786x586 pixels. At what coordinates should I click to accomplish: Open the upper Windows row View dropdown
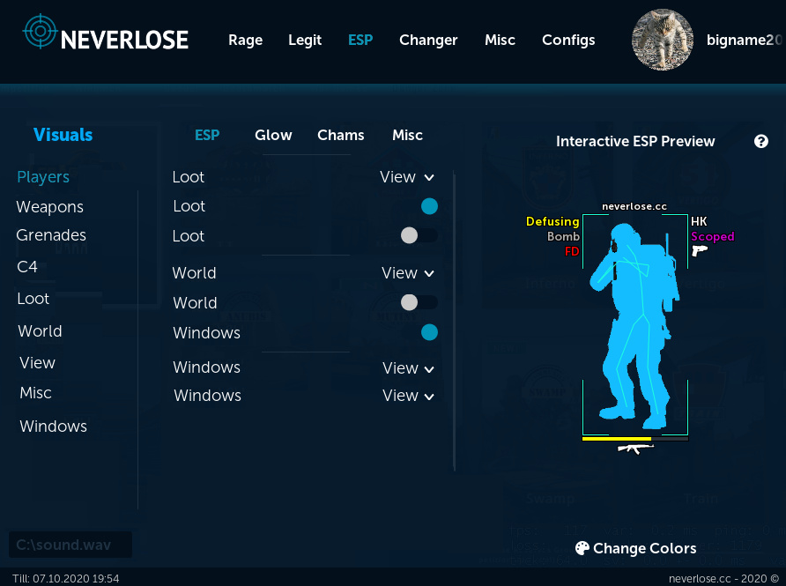tap(408, 368)
